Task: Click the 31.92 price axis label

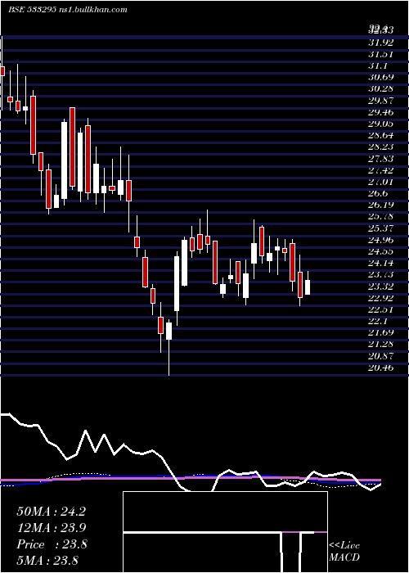Action: 381,43
